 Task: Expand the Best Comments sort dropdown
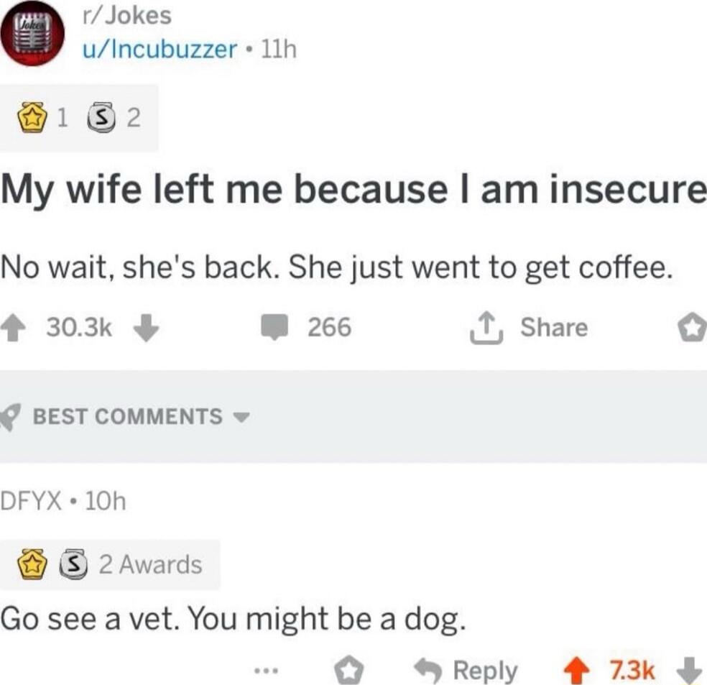coord(241,417)
